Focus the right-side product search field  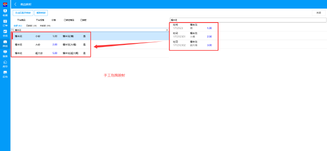[x=248, y=20]
